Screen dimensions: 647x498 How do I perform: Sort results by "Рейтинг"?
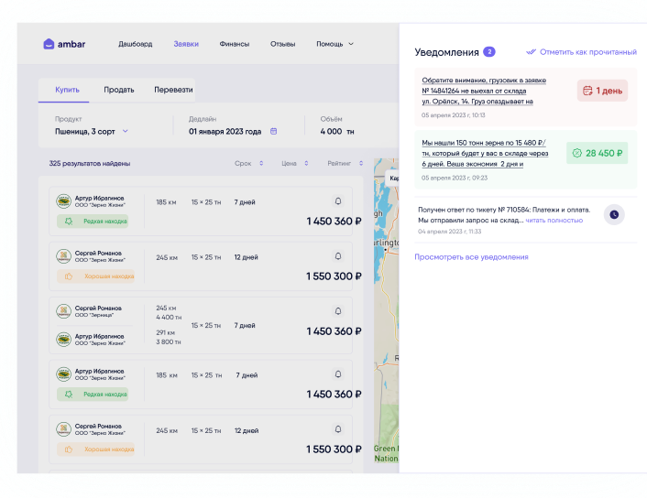(x=345, y=164)
